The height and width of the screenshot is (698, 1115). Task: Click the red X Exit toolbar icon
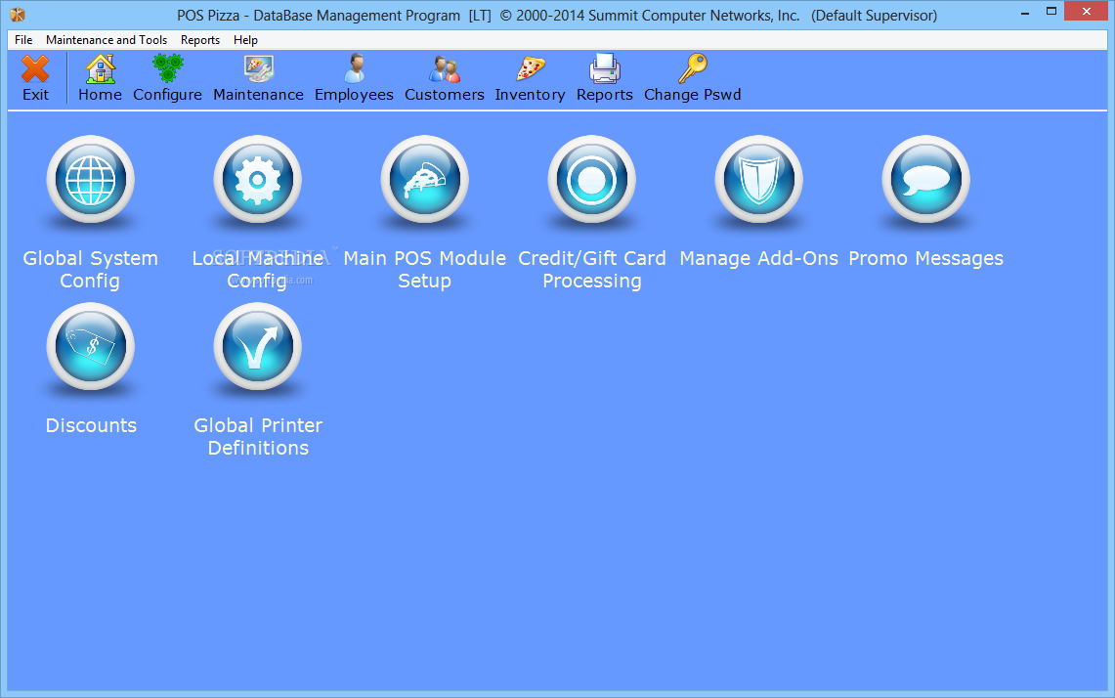tap(35, 69)
